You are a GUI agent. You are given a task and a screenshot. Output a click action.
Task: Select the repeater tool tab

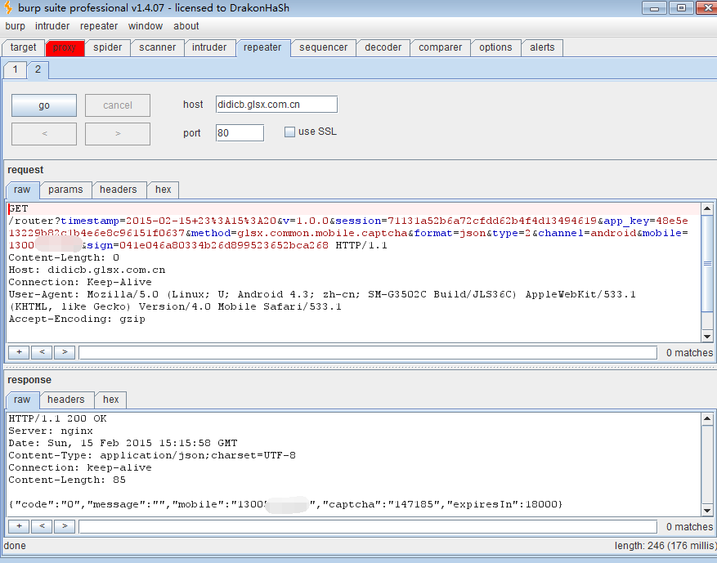pyautogui.click(x=262, y=47)
